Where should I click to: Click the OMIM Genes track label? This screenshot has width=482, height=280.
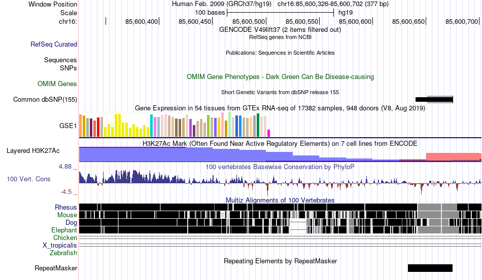57,84
